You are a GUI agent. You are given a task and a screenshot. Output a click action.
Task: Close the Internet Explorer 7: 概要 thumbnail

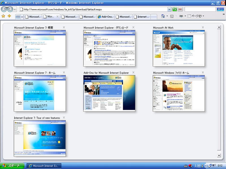click(64, 27)
